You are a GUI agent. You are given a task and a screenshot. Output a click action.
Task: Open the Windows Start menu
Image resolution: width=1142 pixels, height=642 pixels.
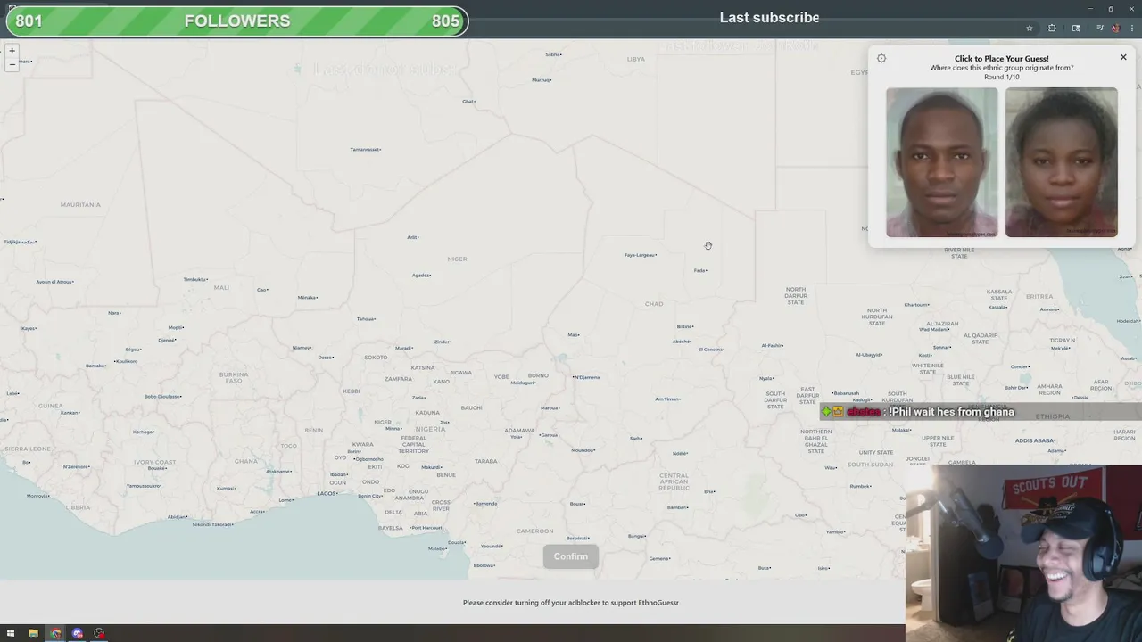[11, 634]
